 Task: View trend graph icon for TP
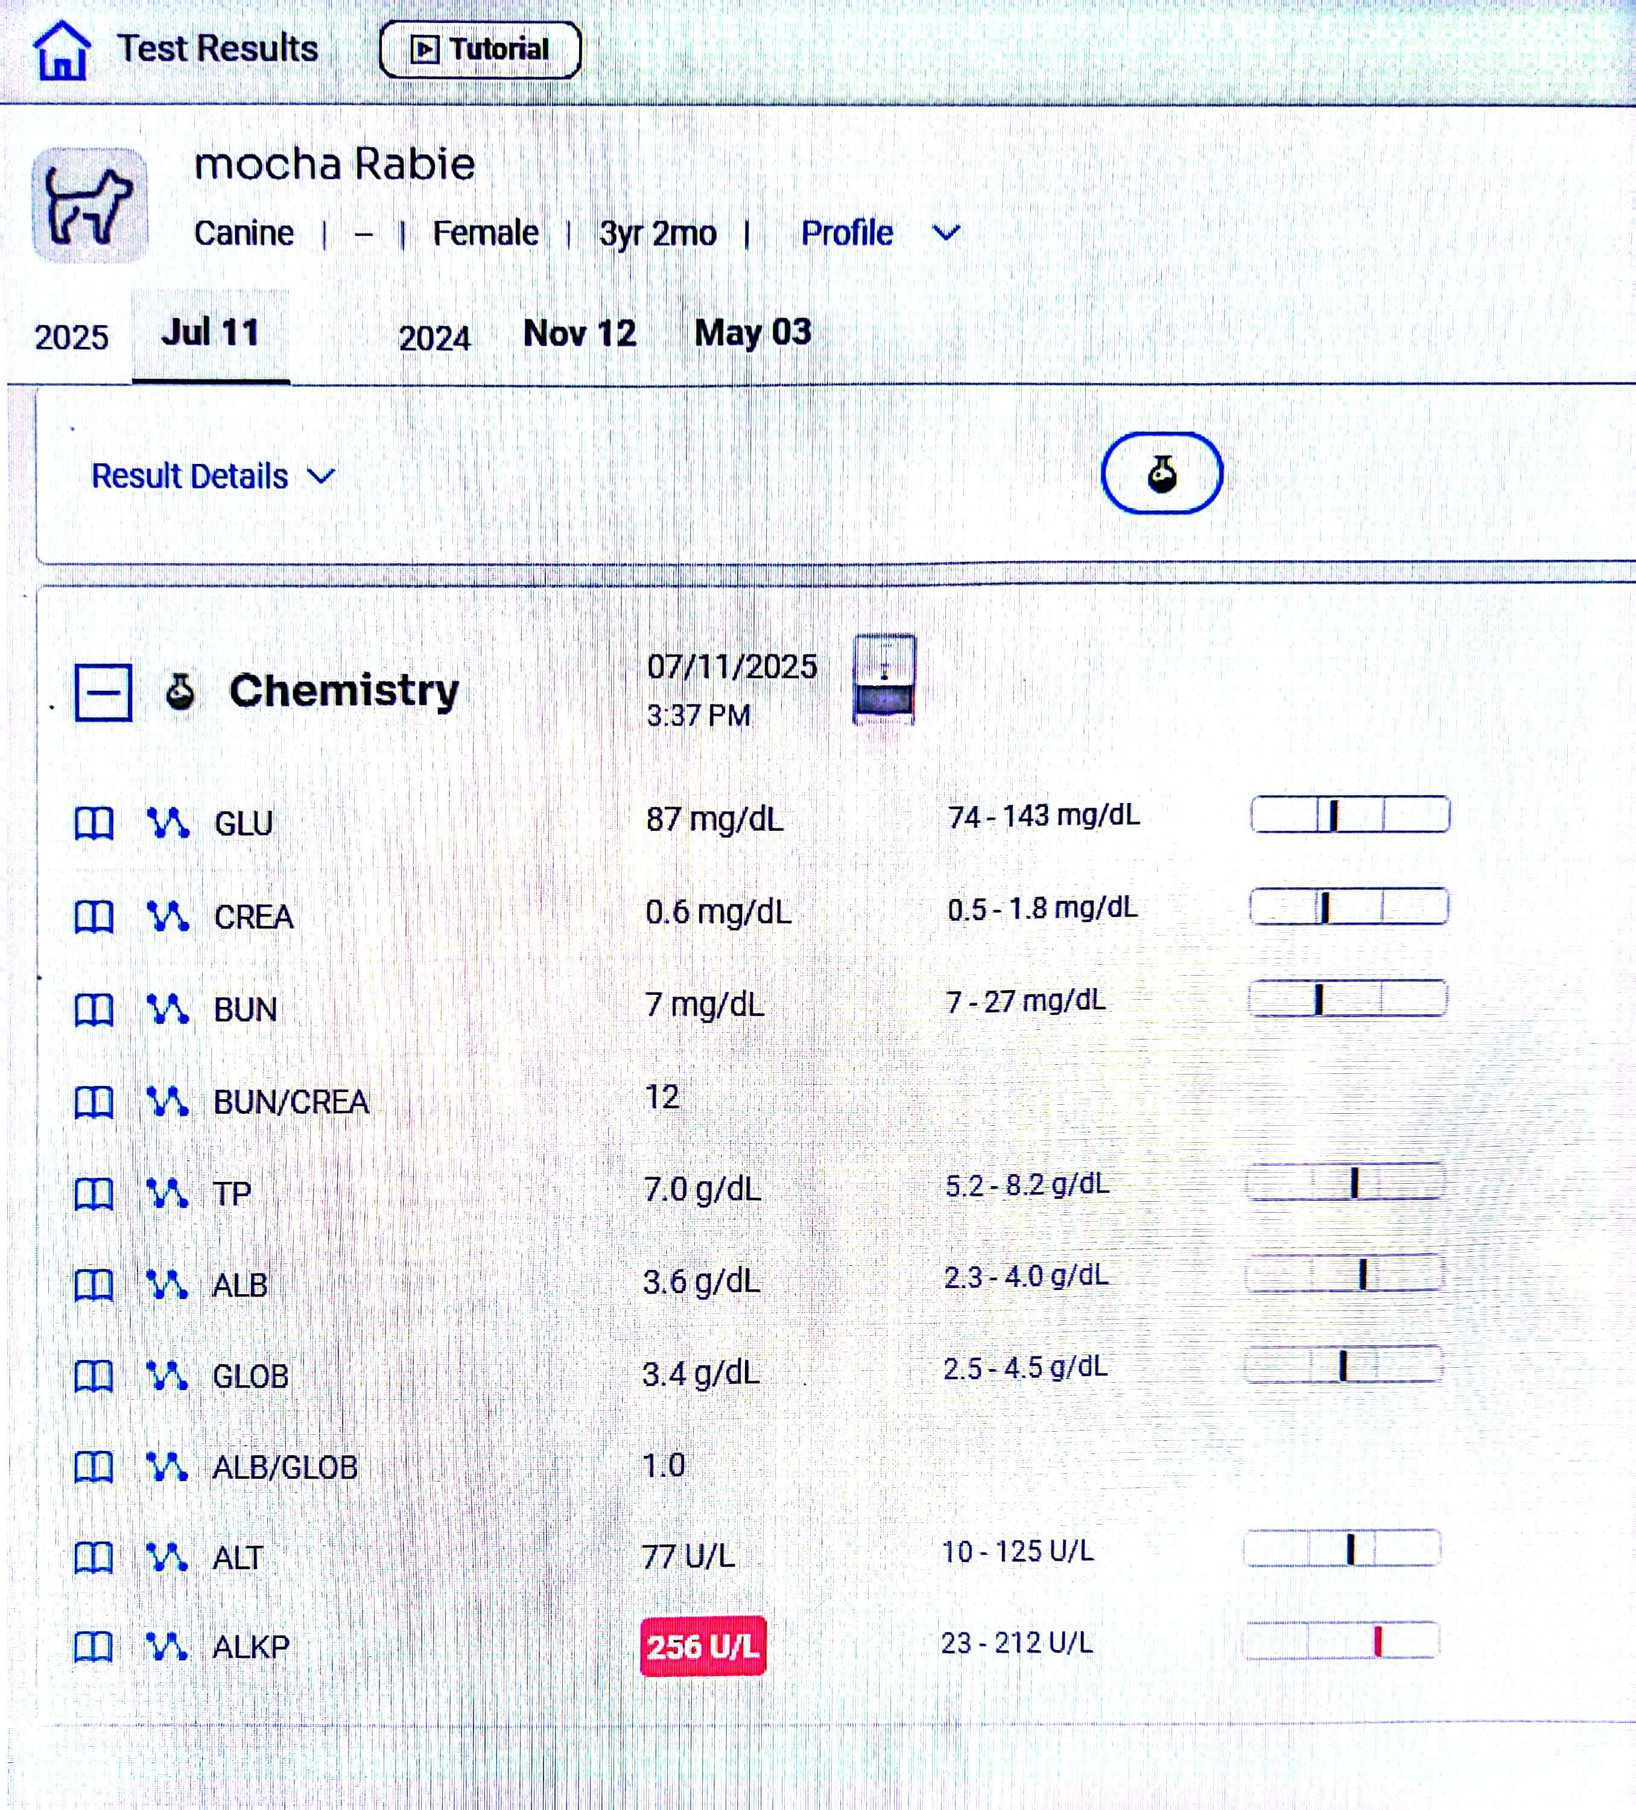[x=167, y=1193]
